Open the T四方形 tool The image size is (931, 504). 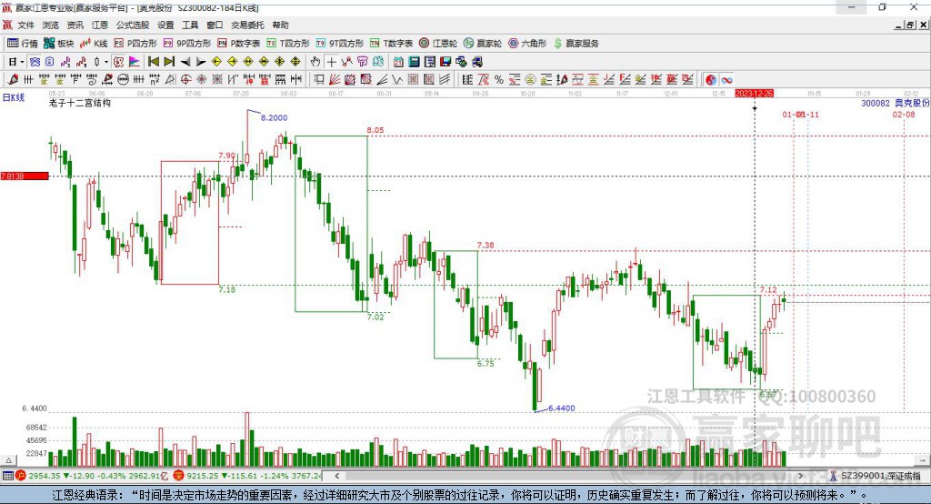(288, 44)
